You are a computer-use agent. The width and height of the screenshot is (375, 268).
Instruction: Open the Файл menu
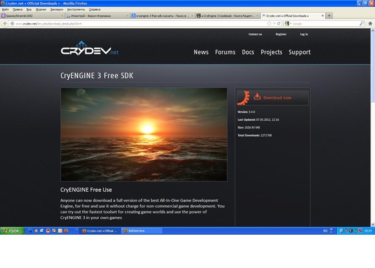pos(5,9)
